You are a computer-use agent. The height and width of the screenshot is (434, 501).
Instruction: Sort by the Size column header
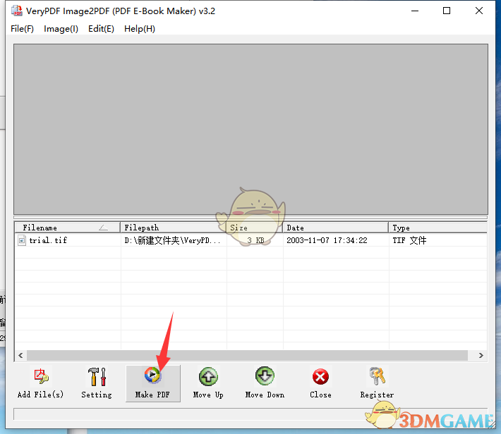(x=255, y=228)
